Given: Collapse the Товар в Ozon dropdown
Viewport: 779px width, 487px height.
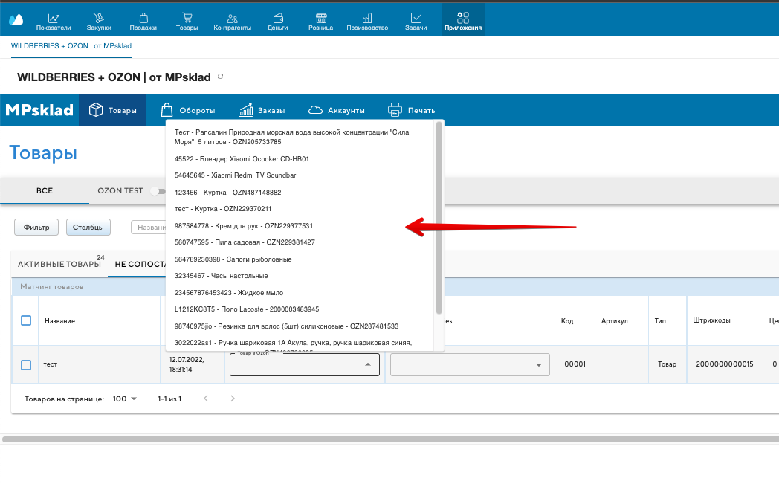Looking at the screenshot, I should (x=367, y=364).
